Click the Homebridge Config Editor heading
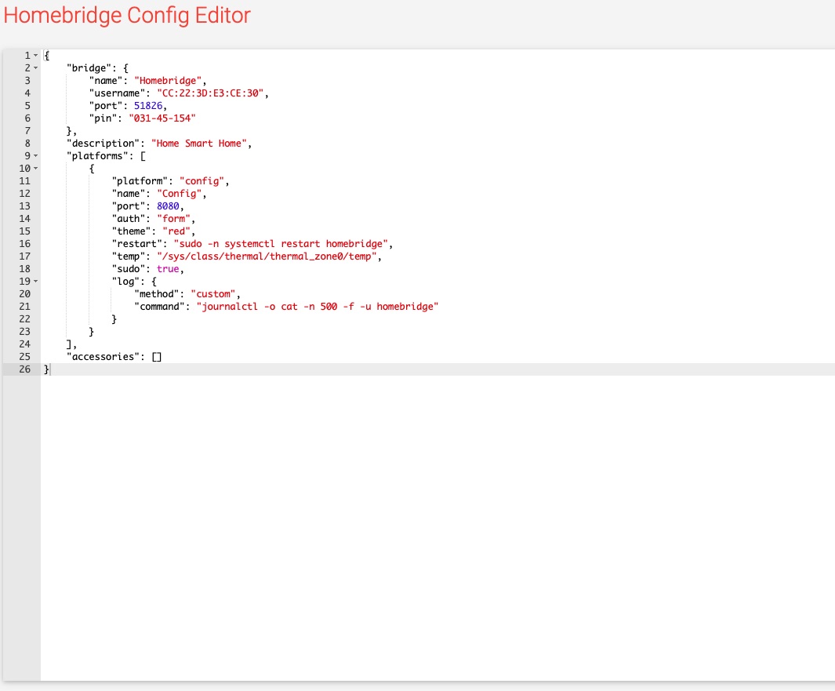The image size is (835, 691). tap(127, 16)
